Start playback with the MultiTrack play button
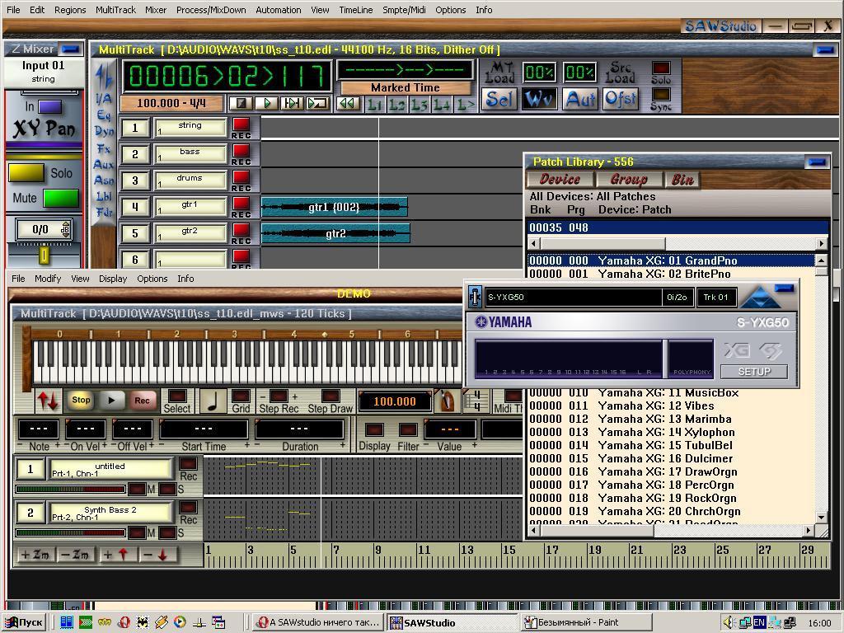 tap(266, 103)
